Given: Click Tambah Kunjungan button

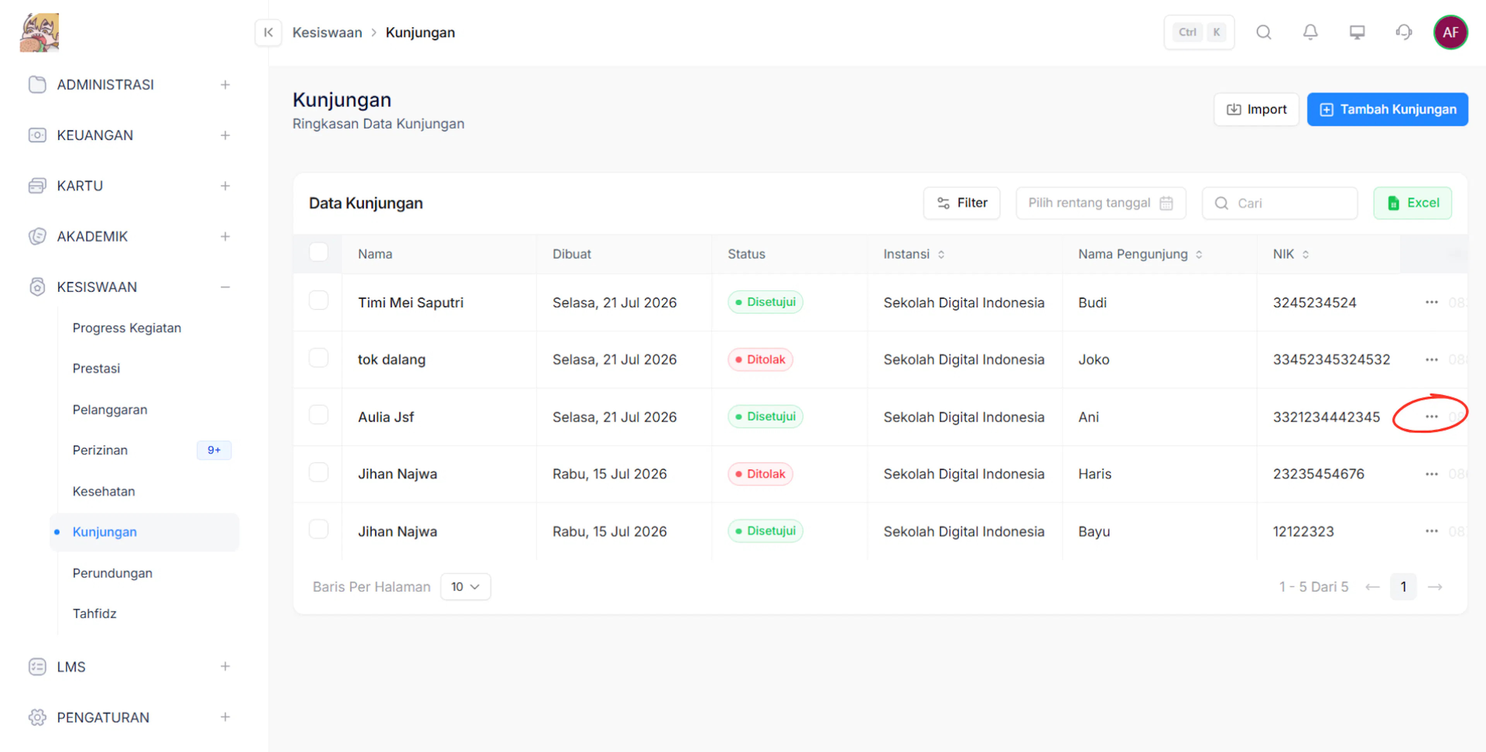Looking at the screenshot, I should (1387, 109).
